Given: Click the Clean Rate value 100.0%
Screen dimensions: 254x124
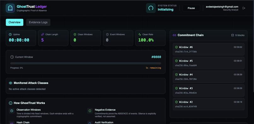Looking at the screenshot, I should click(146, 40).
